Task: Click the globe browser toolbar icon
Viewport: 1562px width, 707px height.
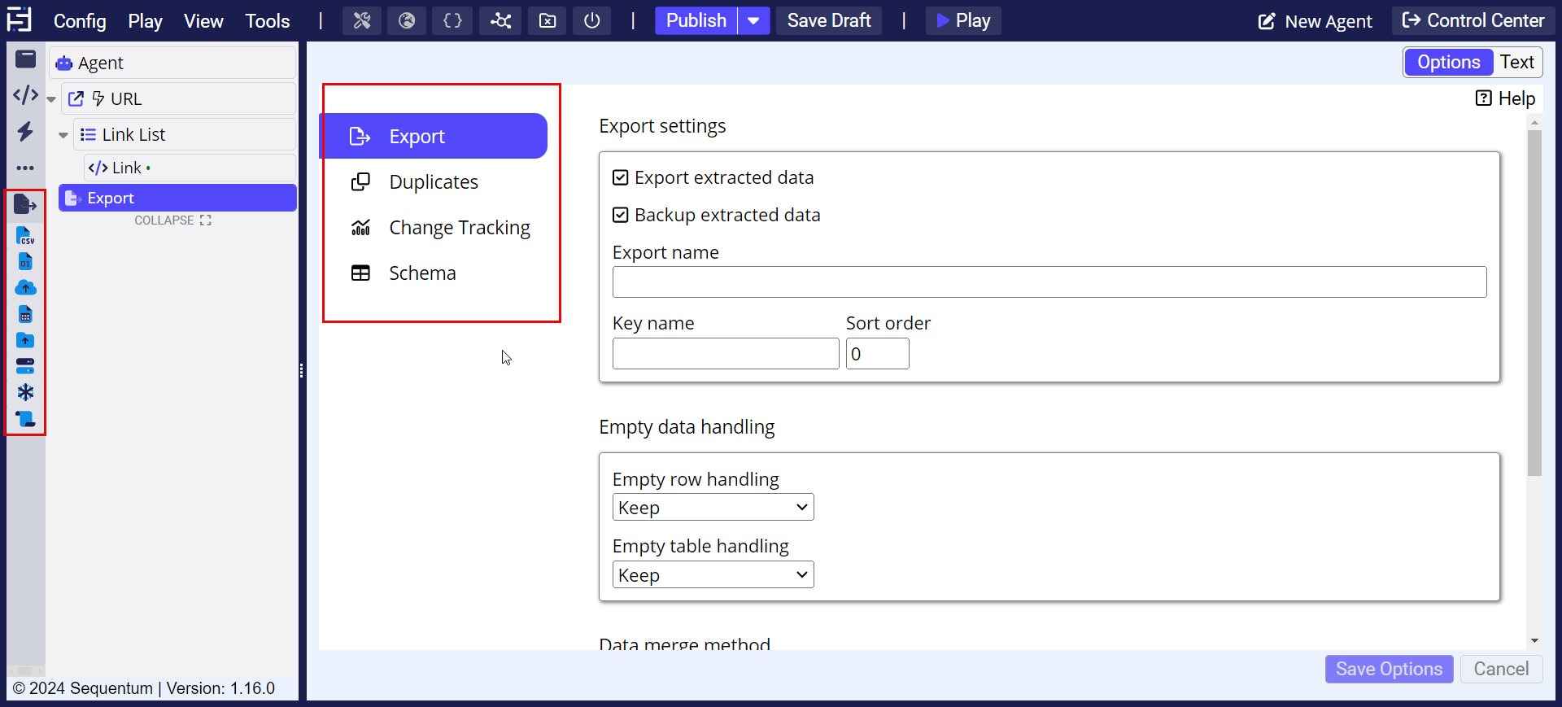Action: pos(407,21)
